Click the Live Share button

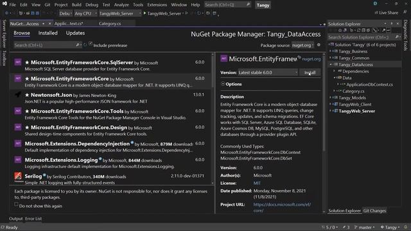click(387, 13)
